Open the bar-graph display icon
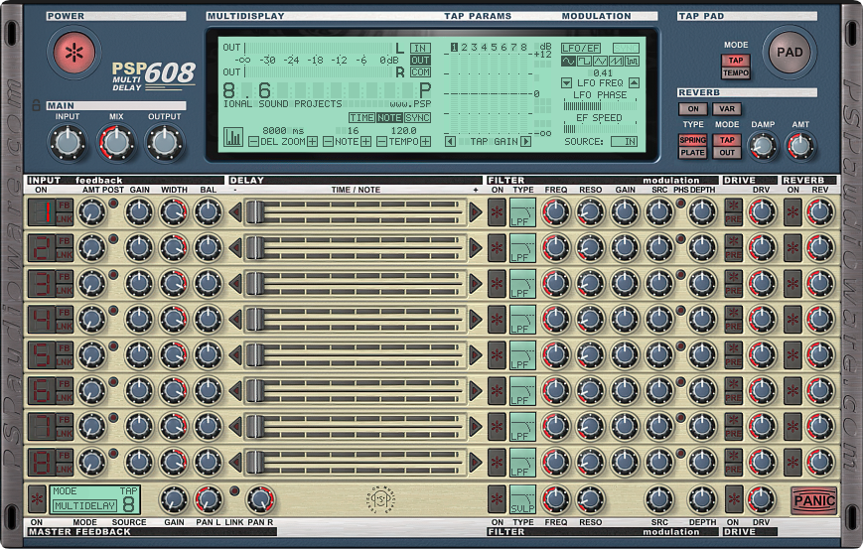The image size is (863, 549). pos(233,137)
